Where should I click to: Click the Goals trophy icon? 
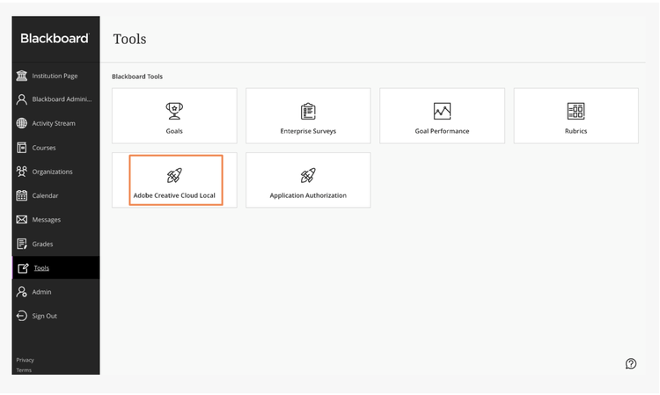174,111
